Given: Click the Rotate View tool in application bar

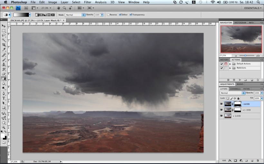Looking at the screenshot, I should (x=71, y=8).
